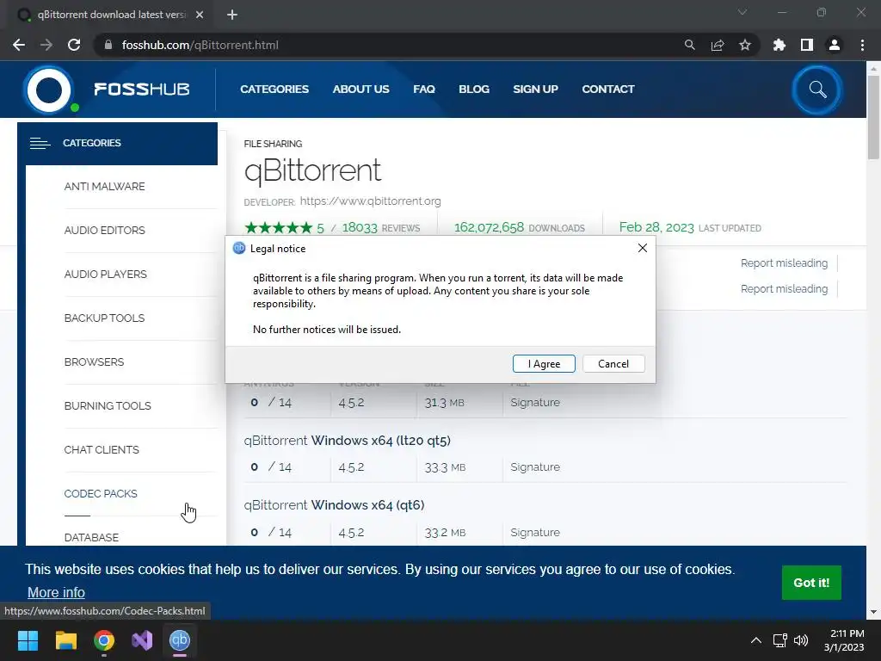Click I Agree in Legal notice
Screen dimensions: 881x661
point(544,364)
